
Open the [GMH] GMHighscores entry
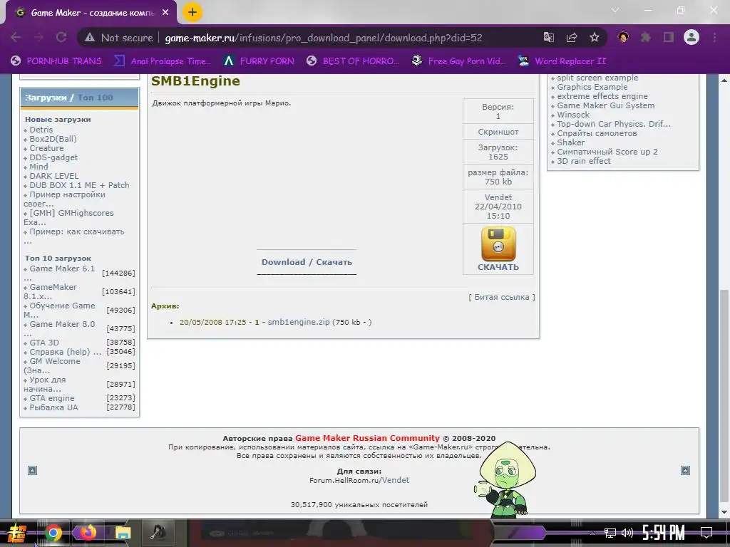coord(69,217)
